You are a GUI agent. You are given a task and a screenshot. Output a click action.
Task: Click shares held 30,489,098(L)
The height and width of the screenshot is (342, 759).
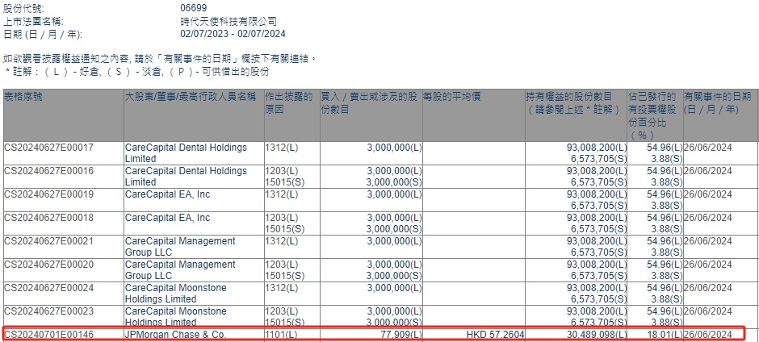(x=597, y=334)
